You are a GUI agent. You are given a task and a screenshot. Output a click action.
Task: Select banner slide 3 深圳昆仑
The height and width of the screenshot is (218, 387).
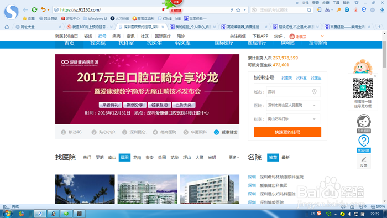tap(134, 132)
